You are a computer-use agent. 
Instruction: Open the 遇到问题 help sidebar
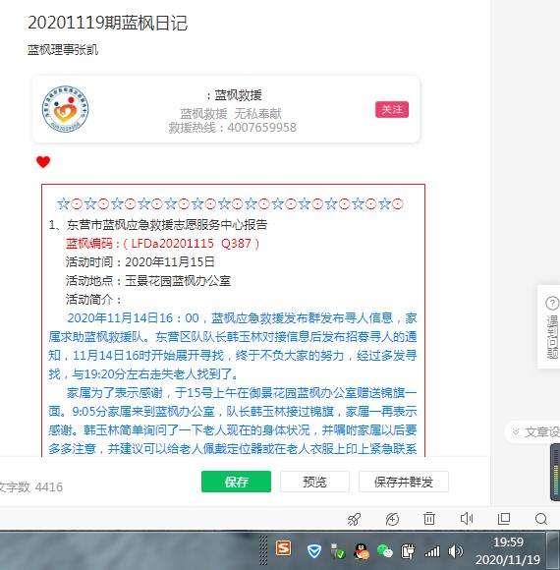[551, 327]
